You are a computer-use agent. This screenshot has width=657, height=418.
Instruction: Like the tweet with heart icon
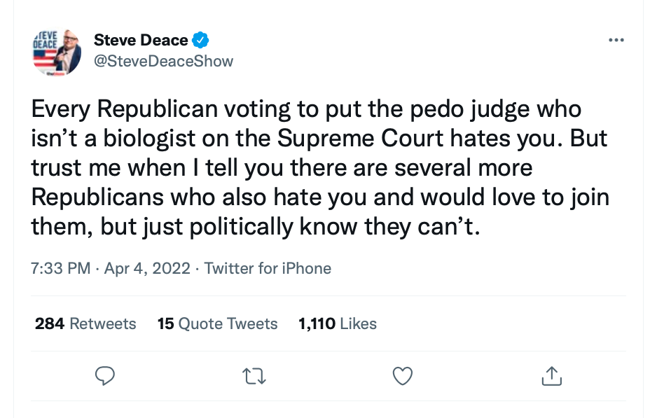click(x=402, y=376)
